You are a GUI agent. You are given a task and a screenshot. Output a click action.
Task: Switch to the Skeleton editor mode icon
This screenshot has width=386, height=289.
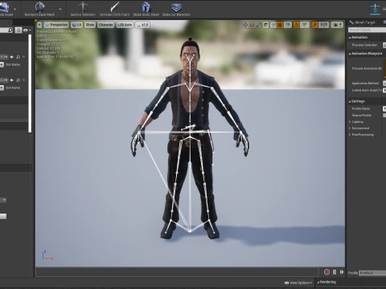pyautogui.click(x=376, y=9)
